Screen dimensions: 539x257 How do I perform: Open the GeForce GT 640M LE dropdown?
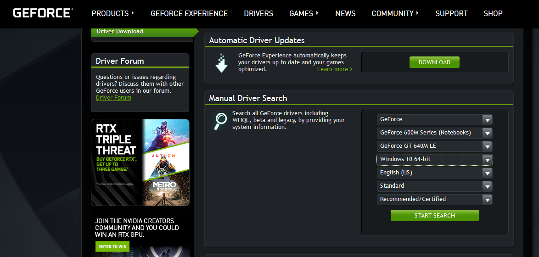434,146
